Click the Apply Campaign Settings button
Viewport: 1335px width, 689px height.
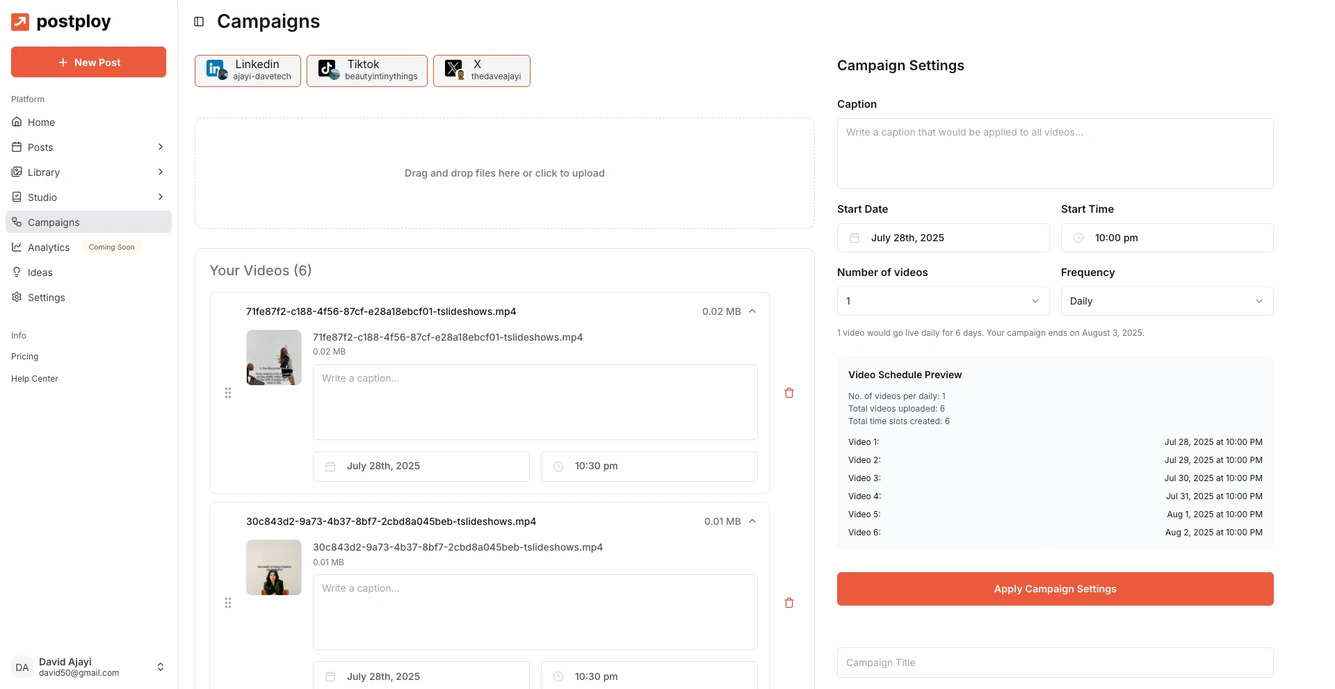point(1055,589)
